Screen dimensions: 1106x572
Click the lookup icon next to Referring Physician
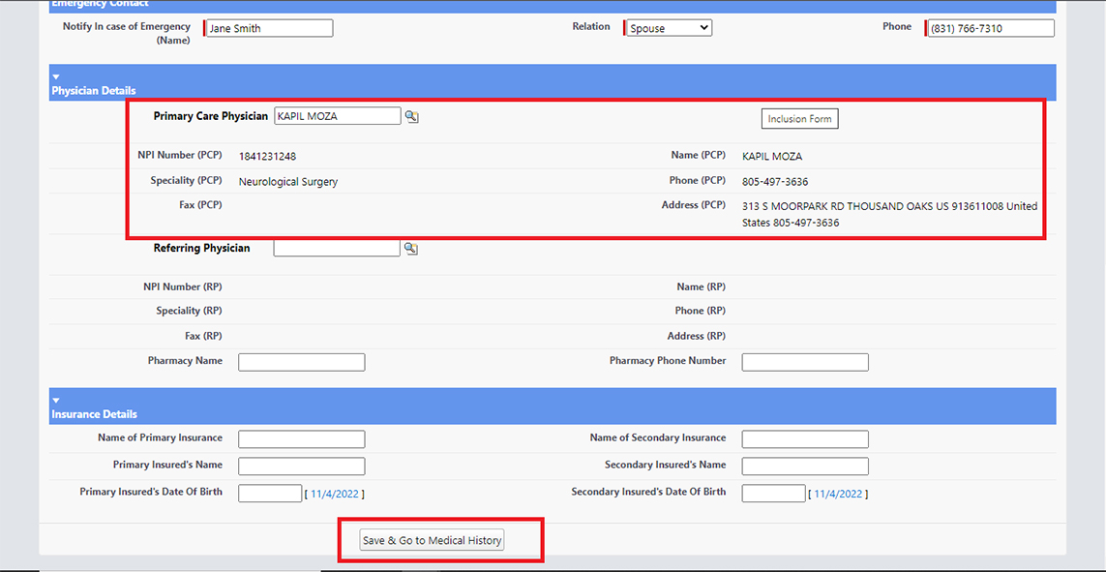(411, 249)
